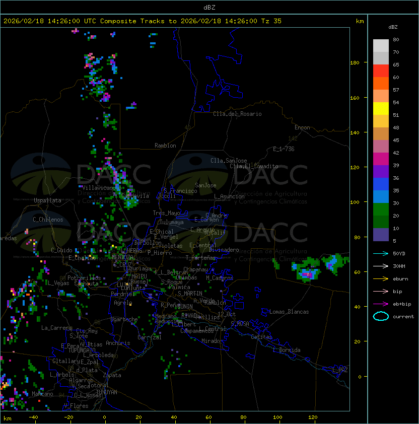Select the 'Zapata' label

[112, 375]
